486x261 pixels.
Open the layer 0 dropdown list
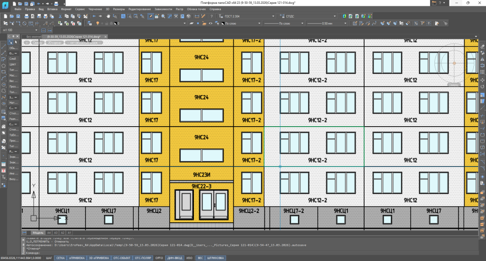click(185, 23)
